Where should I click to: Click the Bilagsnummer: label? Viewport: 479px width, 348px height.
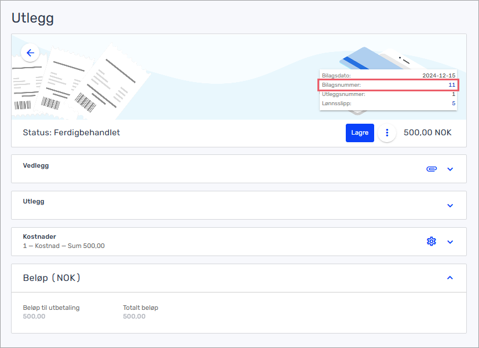(x=341, y=85)
